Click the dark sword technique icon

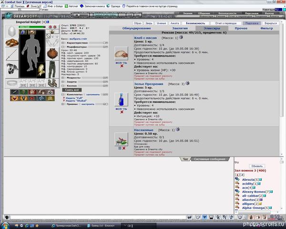click(14, 92)
